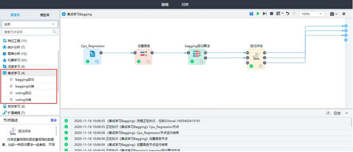Image resolution: width=353 pixels, height=152 pixels.
Task: Open the camera snapshot dropdown
Action: click(x=334, y=14)
